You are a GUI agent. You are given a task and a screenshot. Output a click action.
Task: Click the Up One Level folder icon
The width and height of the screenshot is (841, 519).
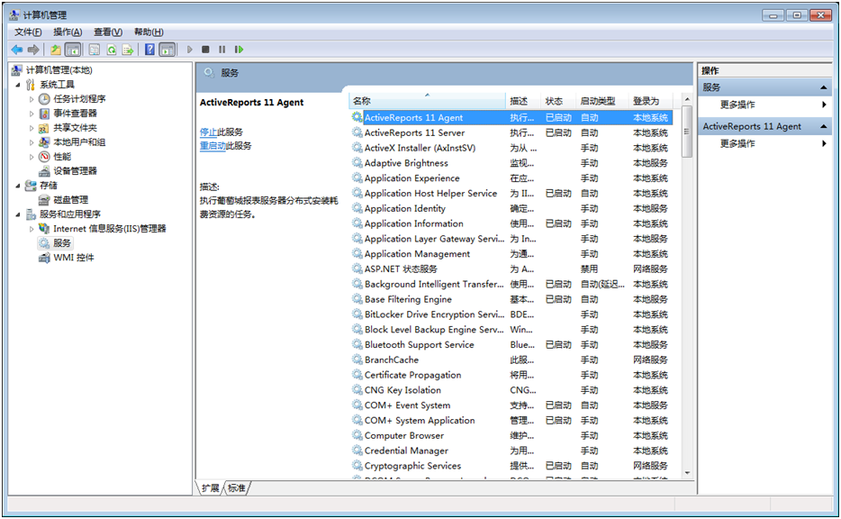click(x=56, y=50)
